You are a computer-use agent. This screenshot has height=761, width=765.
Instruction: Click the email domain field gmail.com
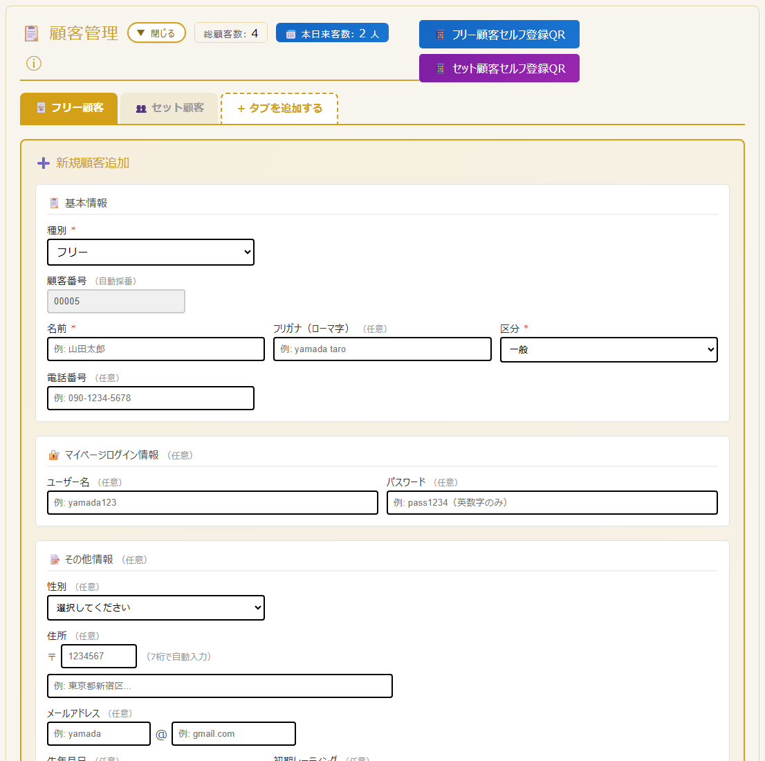pyautogui.click(x=234, y=733)
